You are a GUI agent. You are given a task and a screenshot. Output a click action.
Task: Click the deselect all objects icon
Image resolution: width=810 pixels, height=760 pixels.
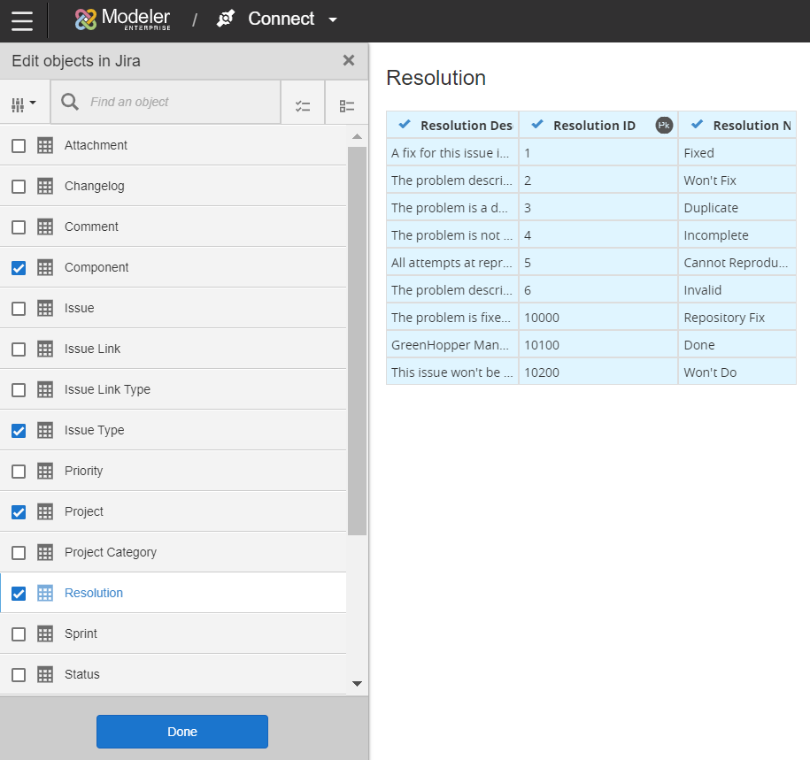[x=346, y=105]
